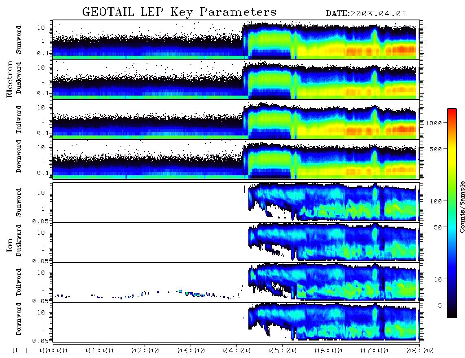Click the Ion Dawnward spectrogram panel
Image resolution: width=465 pixels, height=358 pixels.
[x=236, y=322]
